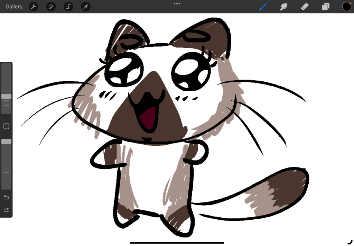Select the Brush tool
This screenshot has height=246, width=354.
click(263, 7)
